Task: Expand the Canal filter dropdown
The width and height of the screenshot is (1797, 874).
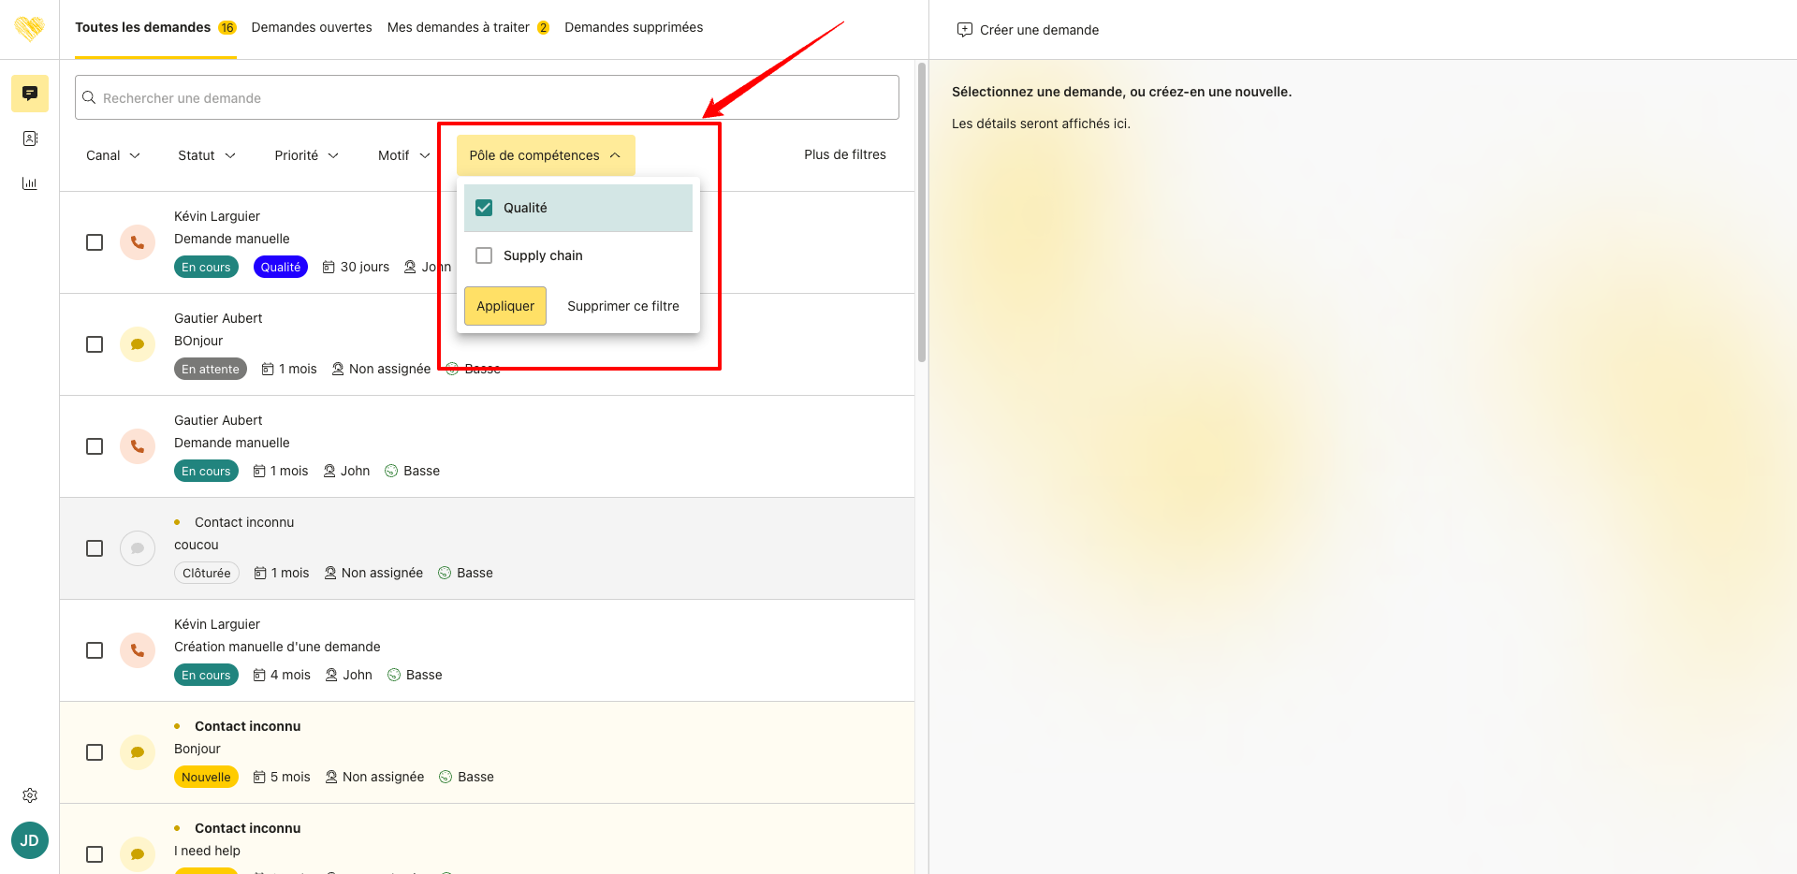Action: (x=113, y=155)
